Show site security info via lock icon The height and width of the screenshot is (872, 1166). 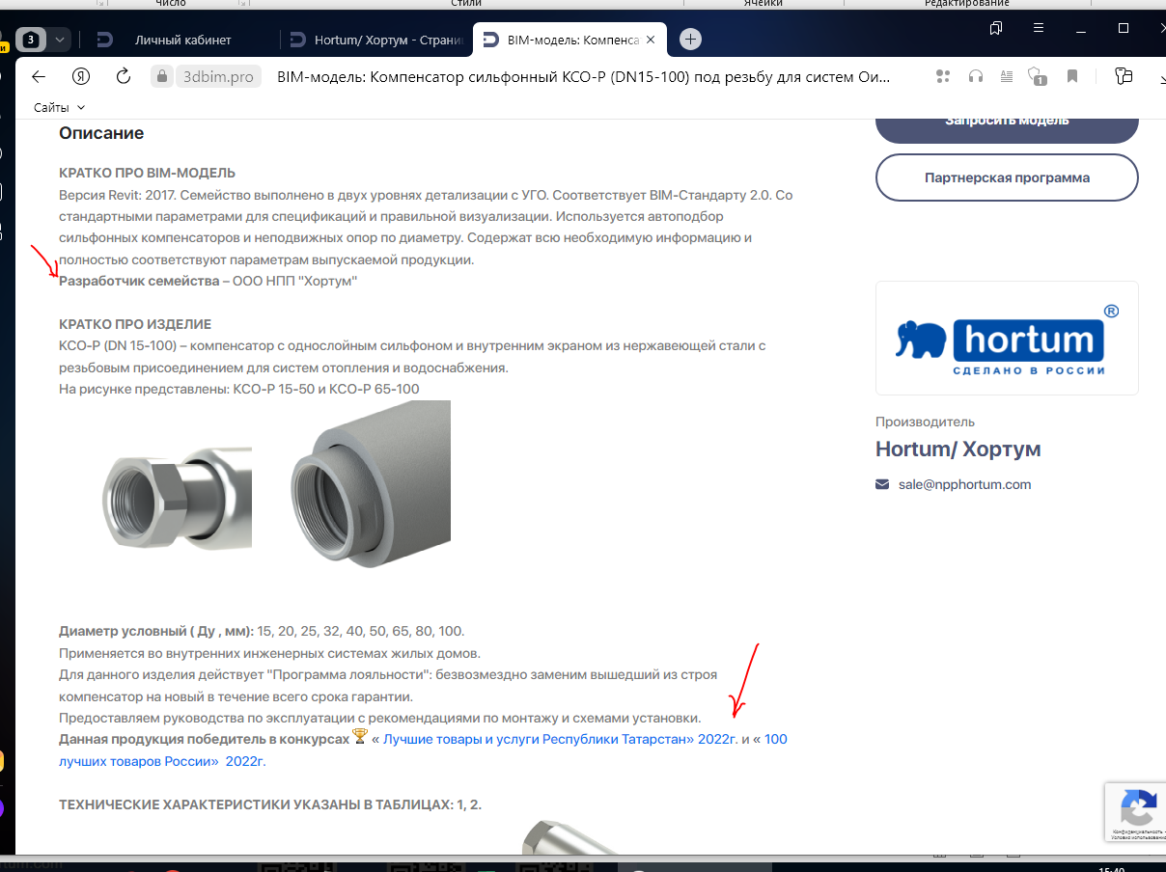point(160,76)
